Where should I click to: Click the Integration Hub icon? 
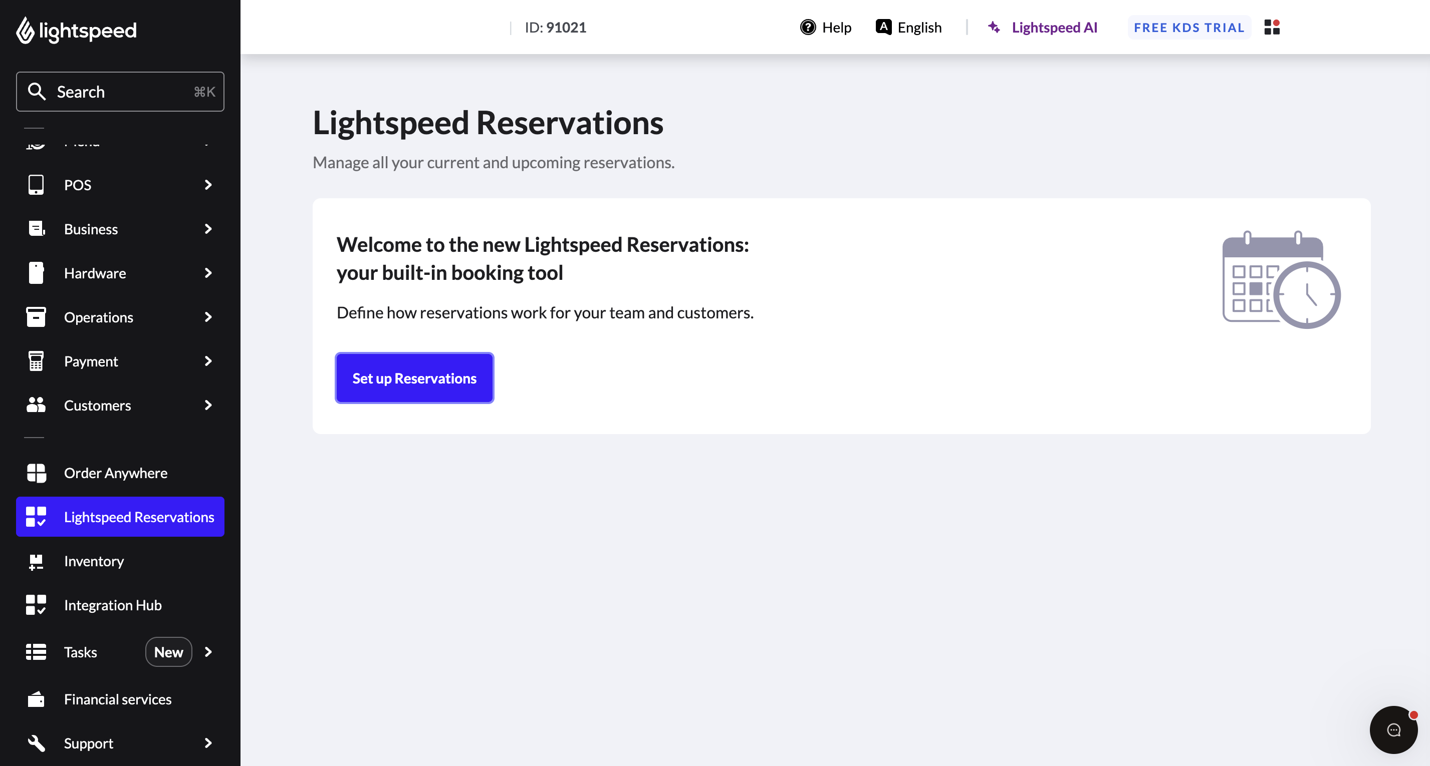[36, 605]
